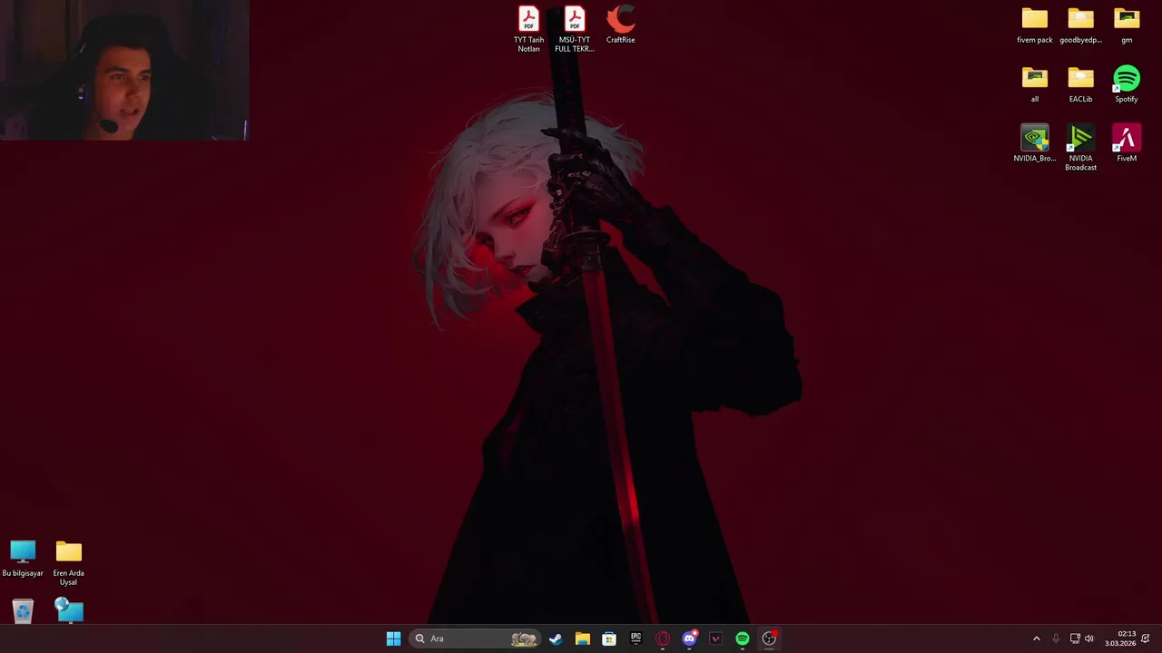Expand the hidden system tray icons
Screen dimensions: 1162x653
[x=1037, y=638]
